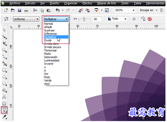This screenshot has height=122, width=167.
Task: Select the Polygon tool
Action: point(4,84)
